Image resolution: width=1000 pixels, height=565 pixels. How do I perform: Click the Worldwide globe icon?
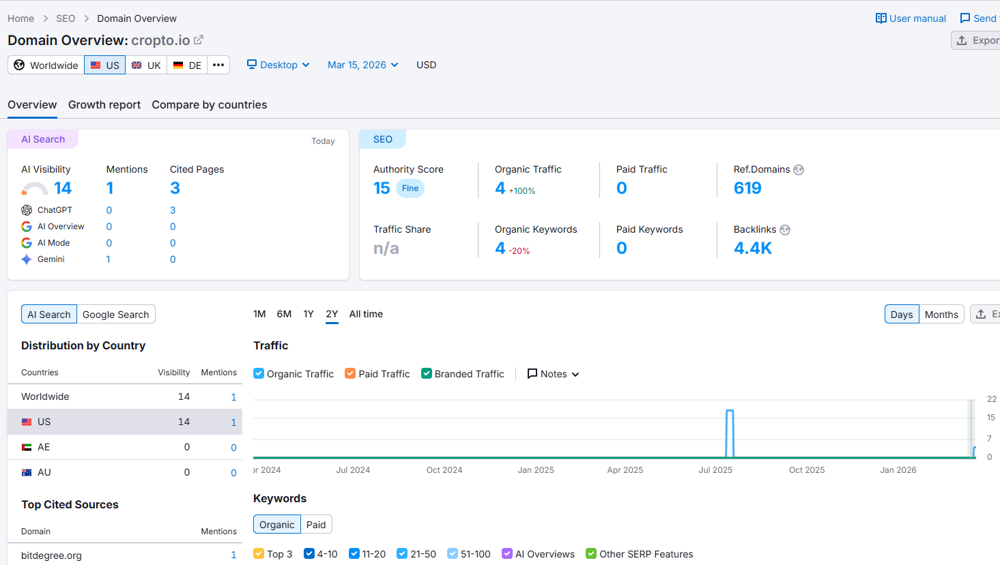[19, 65]
